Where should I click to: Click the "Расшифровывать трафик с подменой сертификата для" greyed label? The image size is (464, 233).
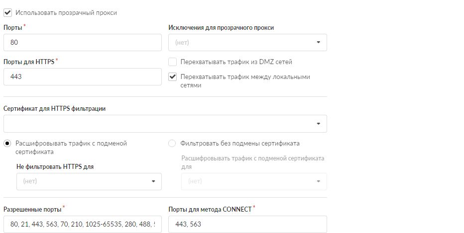pyautogui.click(x=253, y=158)
